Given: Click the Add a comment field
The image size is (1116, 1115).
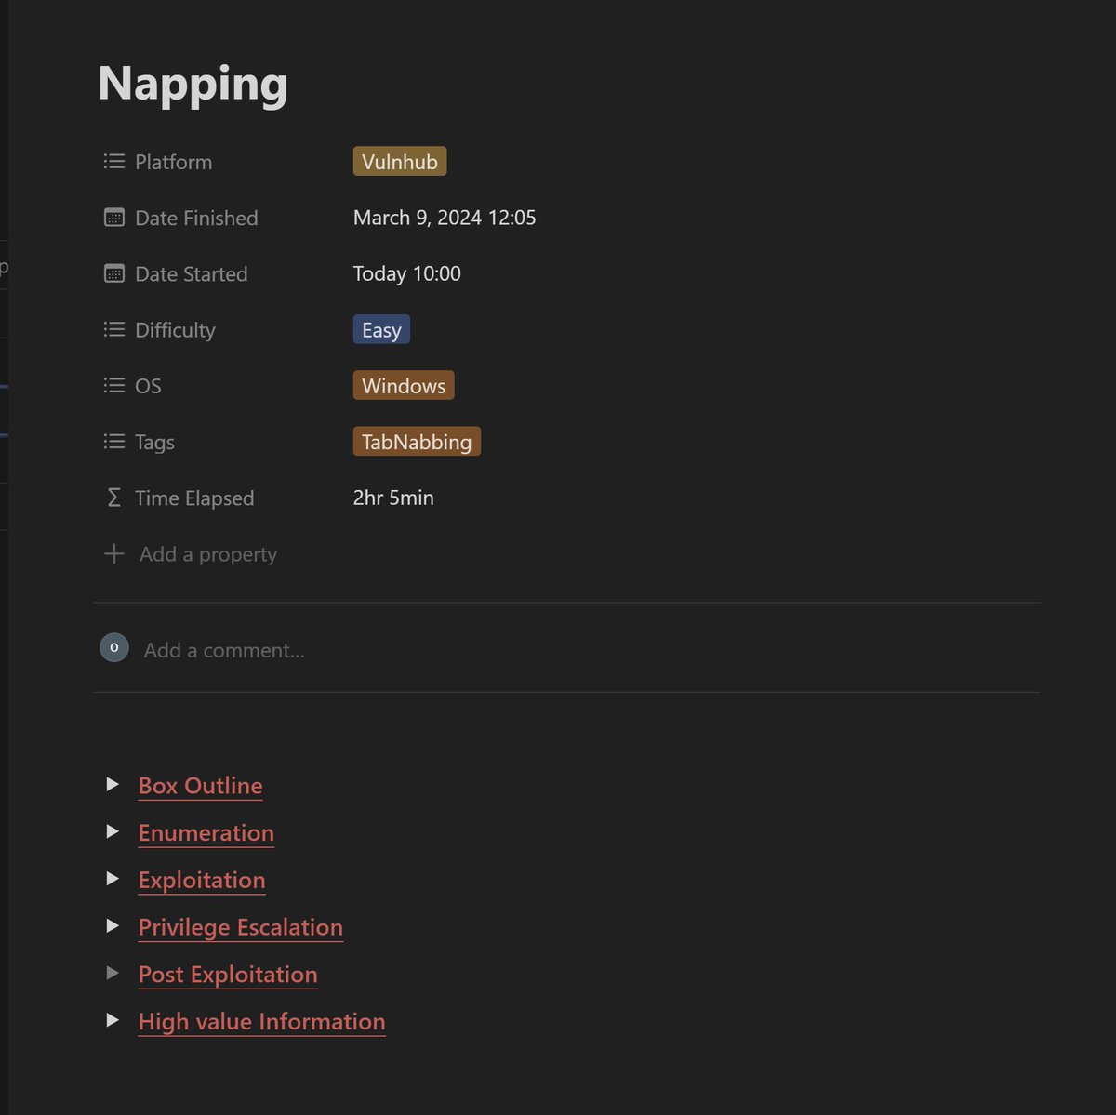Looking at the screenshot, I should (x=224, y=650).
